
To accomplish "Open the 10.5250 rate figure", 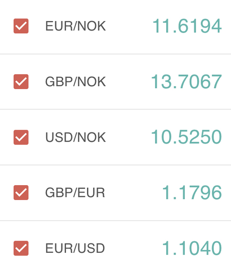I will tap(186, 137).
